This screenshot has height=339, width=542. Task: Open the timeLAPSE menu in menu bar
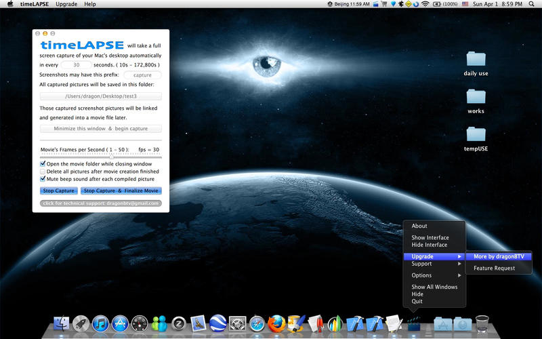coord(35,4)
